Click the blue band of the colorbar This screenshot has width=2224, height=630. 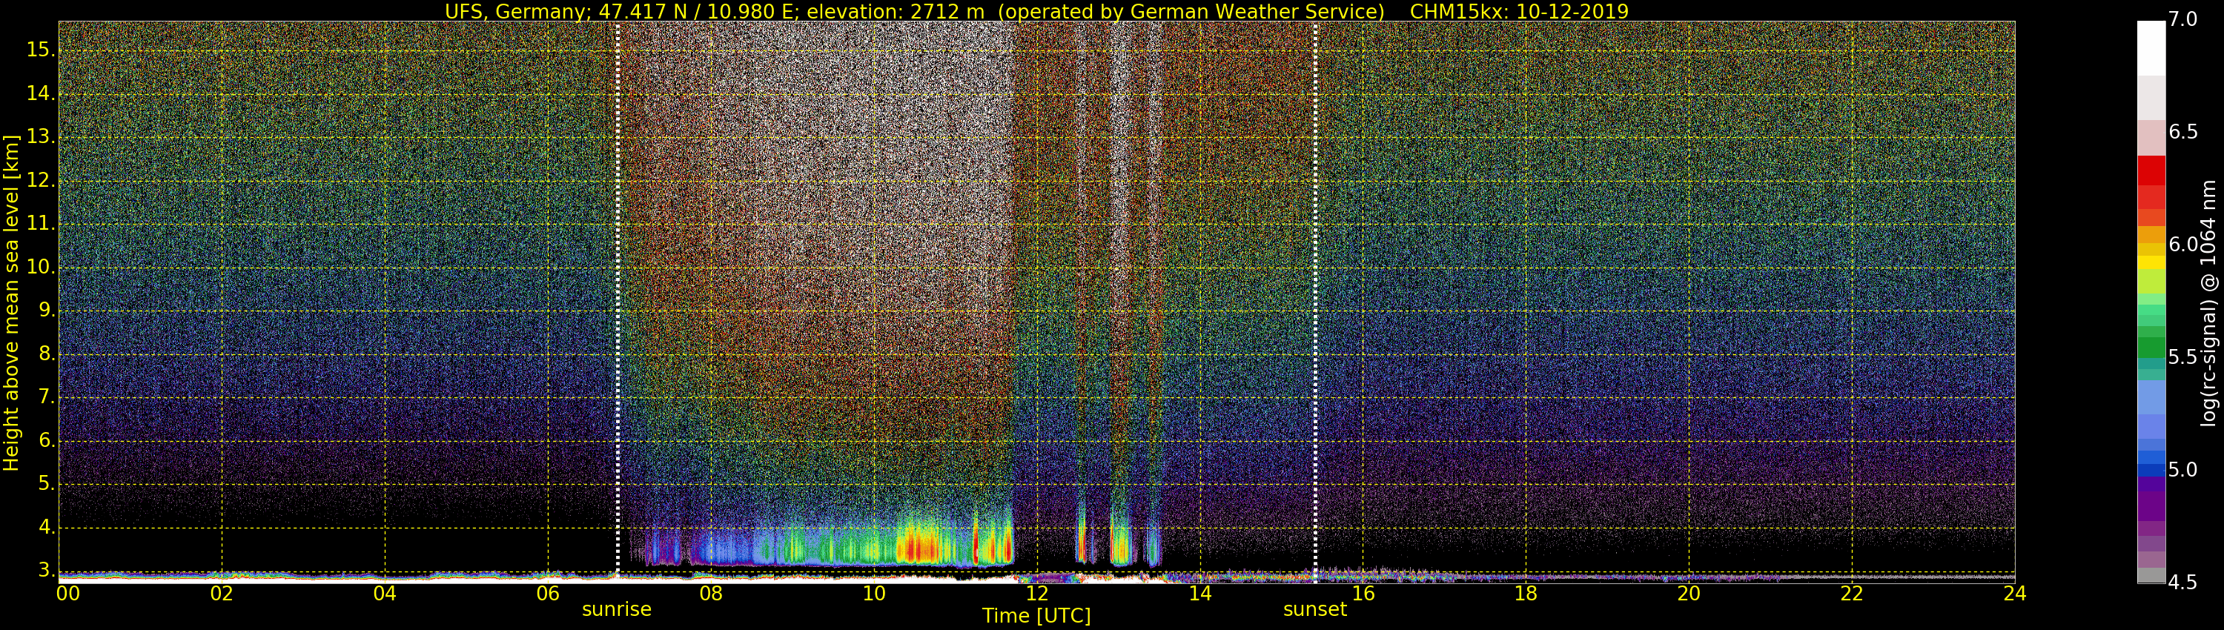point(2151,458)
